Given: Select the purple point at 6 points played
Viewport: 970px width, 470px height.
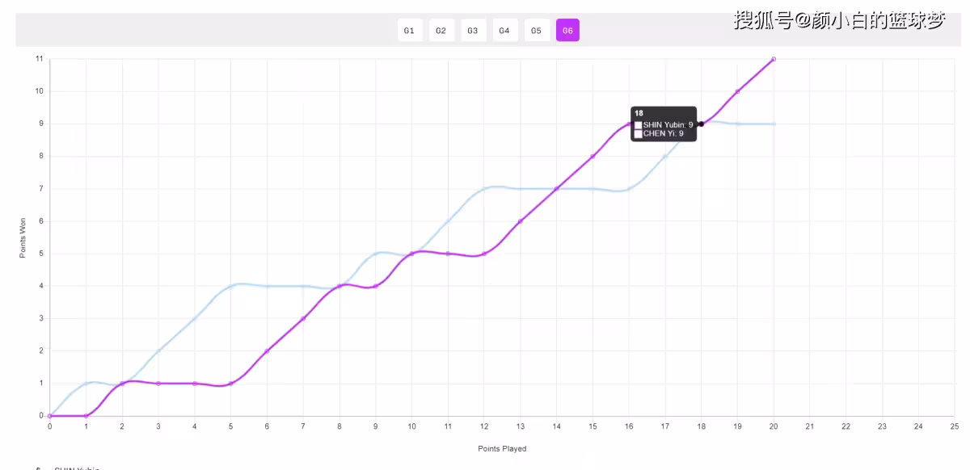Looking at the screenshot, I should pyautogui.click(x=267, y=350).
